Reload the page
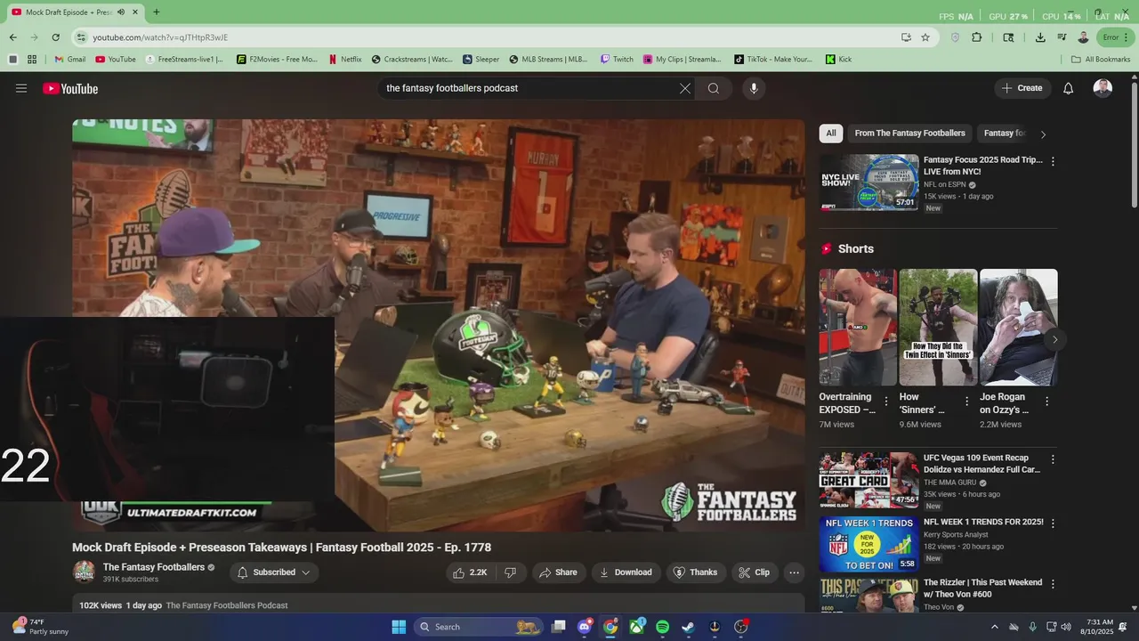Screen dimensions: 1139x641 click(55, 37)
